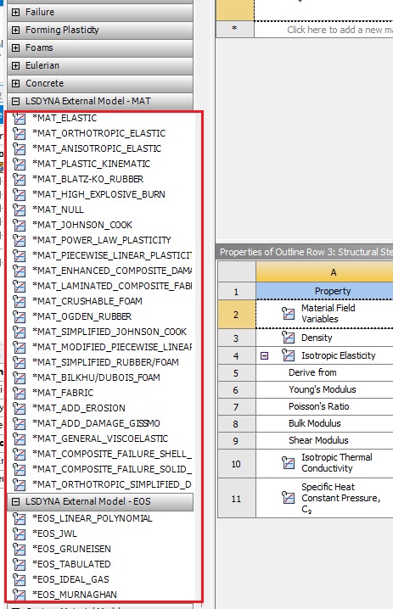Screen dimensions: 393x609
Task: Click the Density property icon
Action: tap(289, 338)
